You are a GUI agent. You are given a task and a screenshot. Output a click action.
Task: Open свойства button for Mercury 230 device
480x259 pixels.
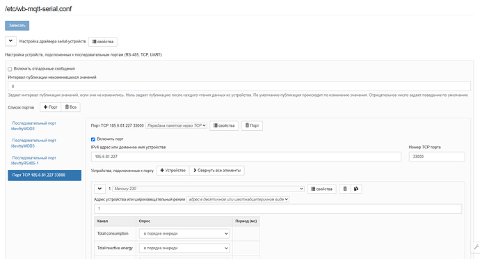click(x=321, y=189)
